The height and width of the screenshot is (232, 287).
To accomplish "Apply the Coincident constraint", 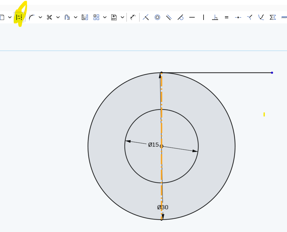I will coord(146,17).
